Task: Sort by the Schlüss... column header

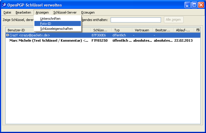Action: point(101,30)
